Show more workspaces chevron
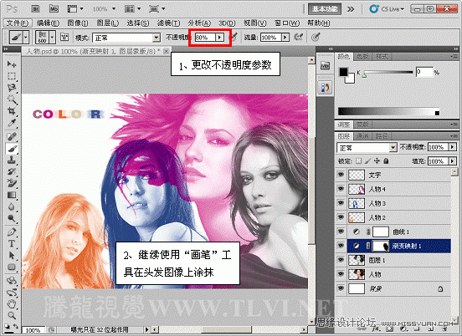The image size is (462, 336). (351, 9)
